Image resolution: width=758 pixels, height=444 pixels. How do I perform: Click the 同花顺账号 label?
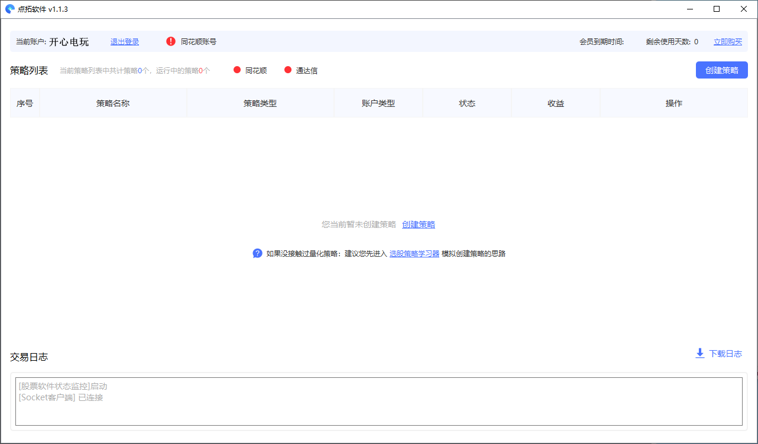[199, 42]
